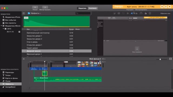This screenshot has height=97, width=173.
Task: Click the Новый (New) plus button
Action: point(35,7)
